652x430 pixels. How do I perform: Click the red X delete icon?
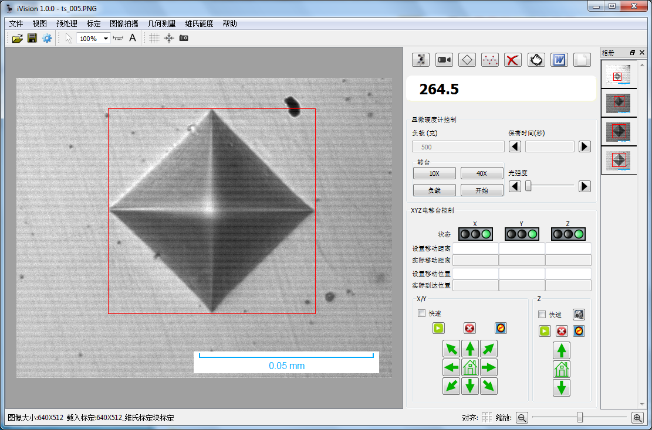pos(513,60)
